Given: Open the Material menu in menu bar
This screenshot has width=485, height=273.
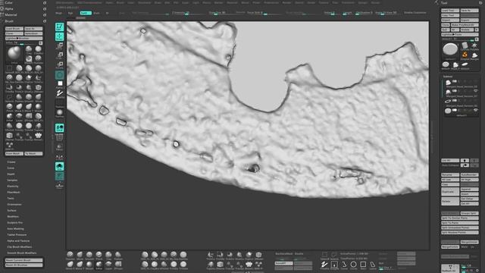Looking at the screenshot, I should (233, 2).
